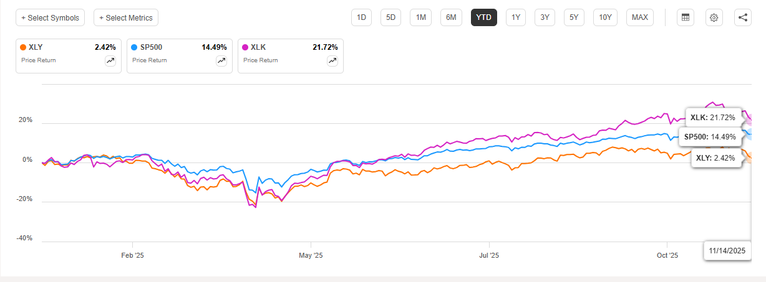This screenshot has height=282, width=766.
Task: Select the 5Y time range
Action: (574, 17)
